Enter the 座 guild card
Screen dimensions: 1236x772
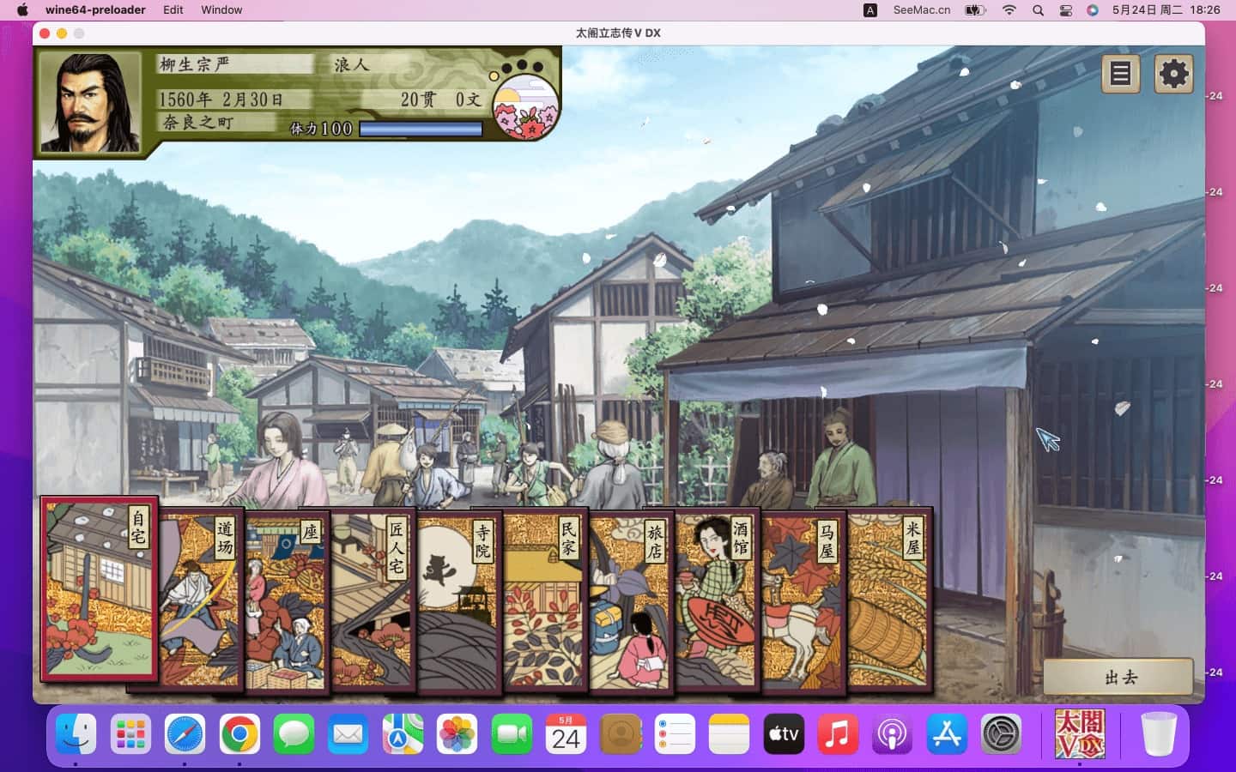click(287, 600)
